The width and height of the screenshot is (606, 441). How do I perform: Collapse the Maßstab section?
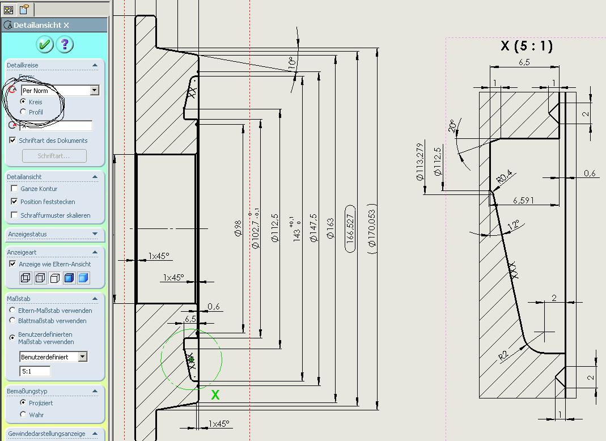[x=95, y=298]
